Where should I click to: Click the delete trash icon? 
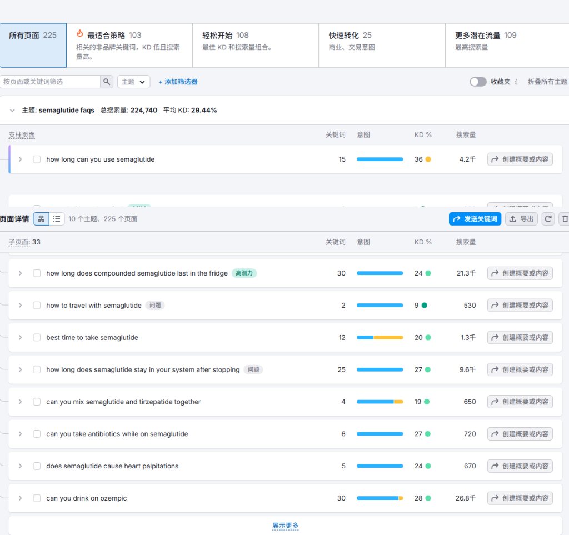click(565, 219)
